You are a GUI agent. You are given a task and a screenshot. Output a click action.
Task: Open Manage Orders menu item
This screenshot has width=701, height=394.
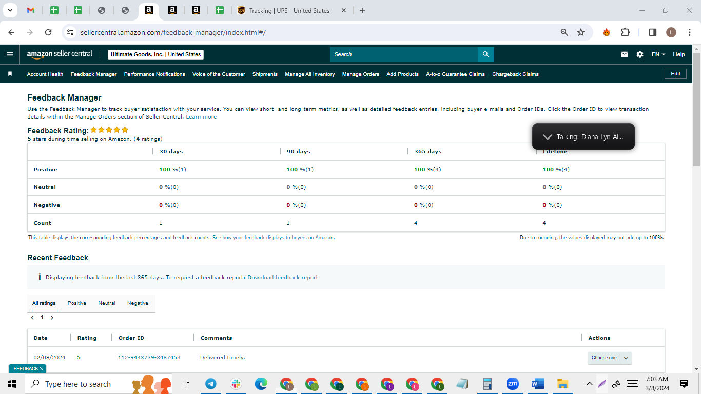[361, 74]
